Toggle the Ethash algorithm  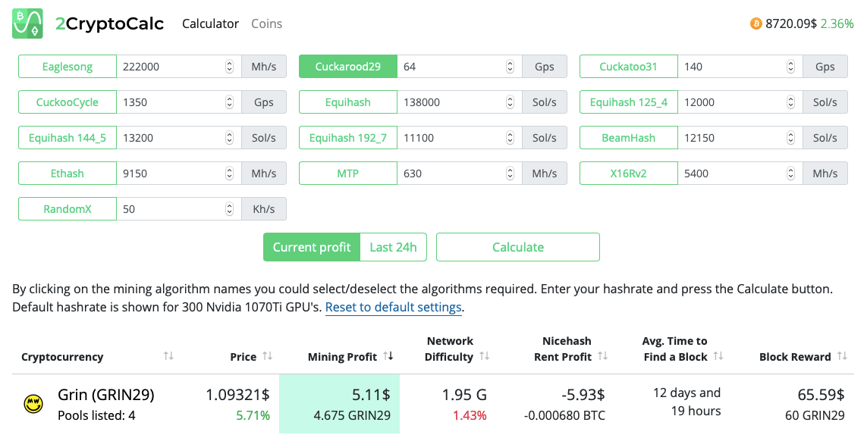pyautogui.click(x=68, y=174)
